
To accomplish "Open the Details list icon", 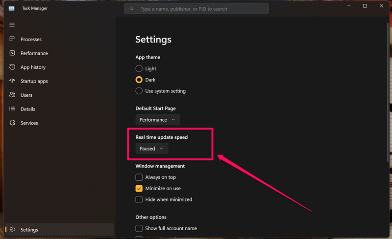I will click(x=12, y=109).
